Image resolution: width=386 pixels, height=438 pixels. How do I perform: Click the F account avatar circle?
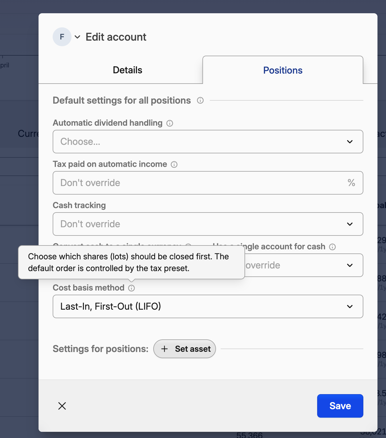click(62, 37)
